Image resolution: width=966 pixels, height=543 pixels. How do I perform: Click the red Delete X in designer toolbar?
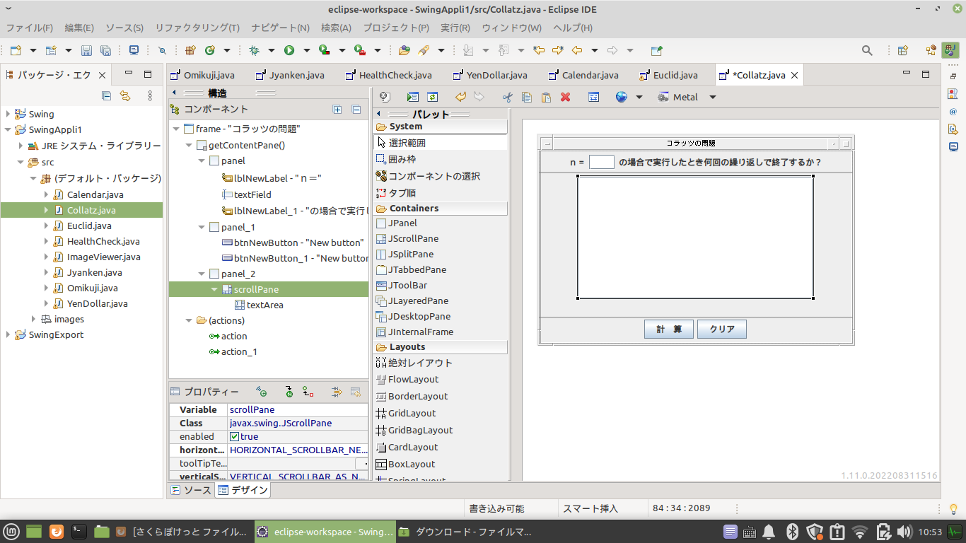tap(565, 97)
